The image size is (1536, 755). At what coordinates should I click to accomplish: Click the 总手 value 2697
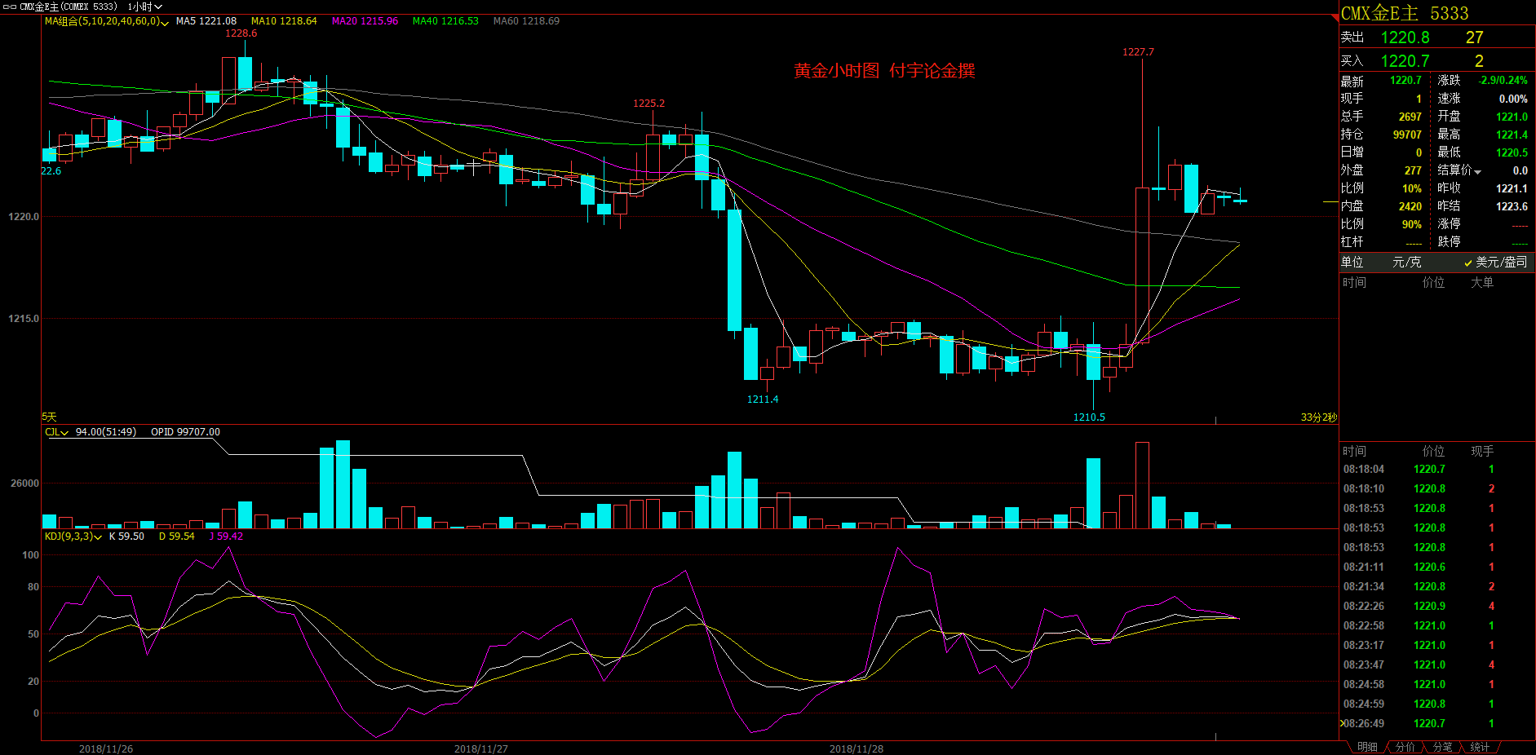pos(1410,117)
